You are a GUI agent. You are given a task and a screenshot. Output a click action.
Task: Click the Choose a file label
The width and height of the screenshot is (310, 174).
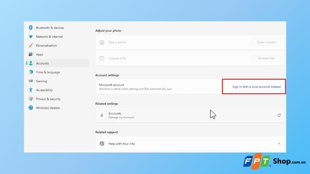[117, 58]
